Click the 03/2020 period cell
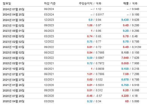Screen dimensions: 147x105 [x=49, y=101]
